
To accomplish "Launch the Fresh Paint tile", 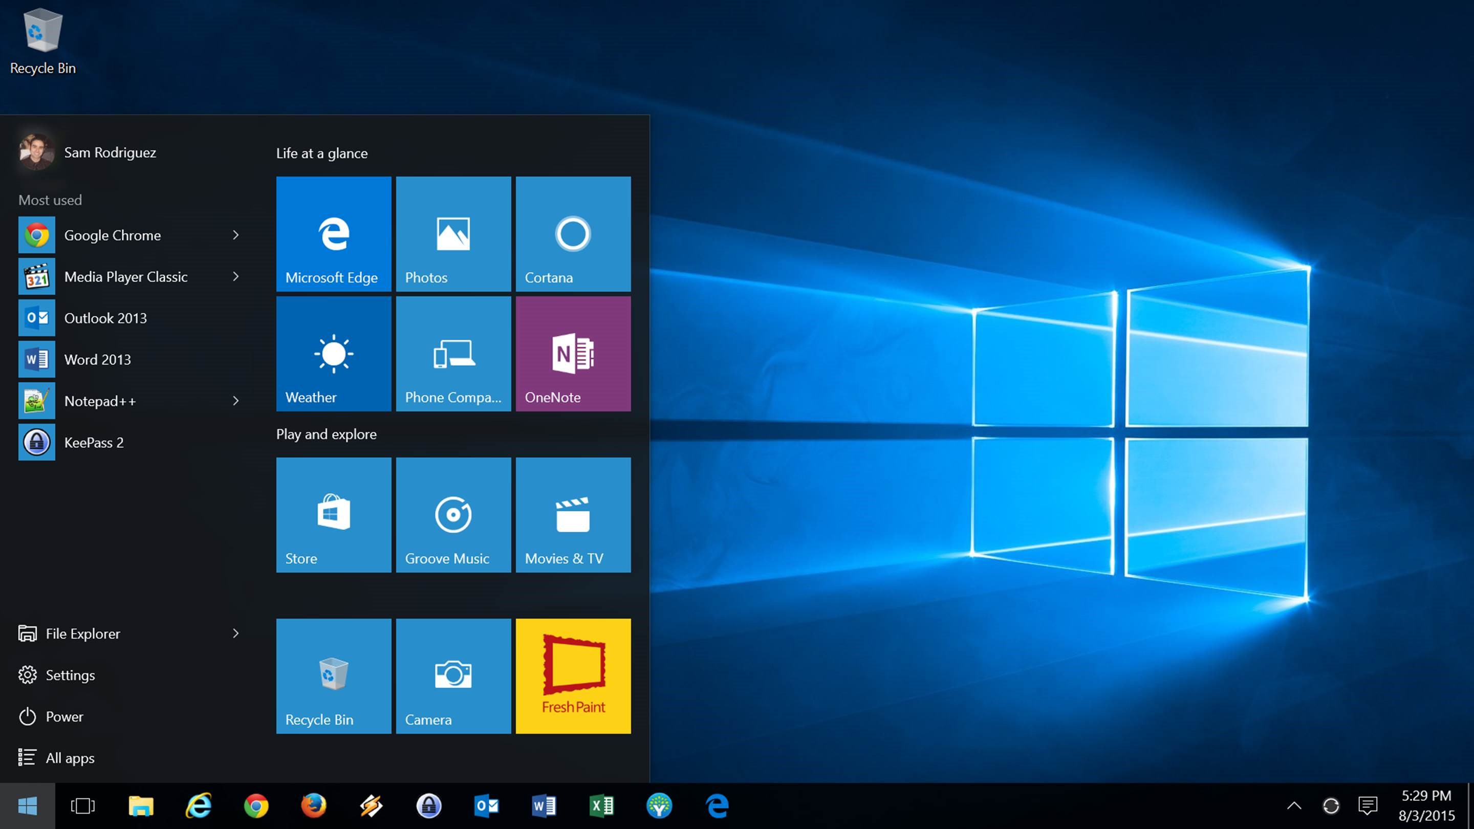I will (x=573, y=675).
